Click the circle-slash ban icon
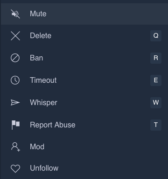The width and height of the screenshot is (168, 179). point(15,58)
